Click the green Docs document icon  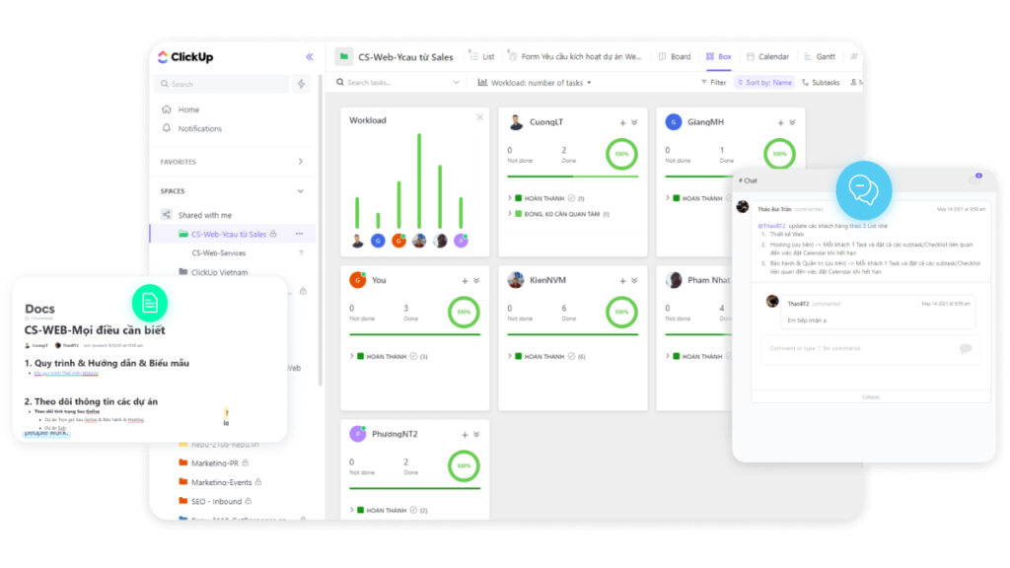coord(150,303)
